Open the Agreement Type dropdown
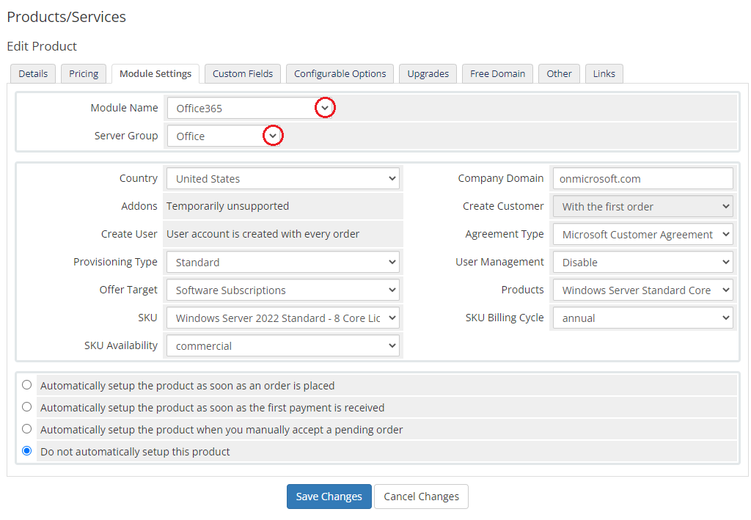751x520 pixels. tap(642, 234)
